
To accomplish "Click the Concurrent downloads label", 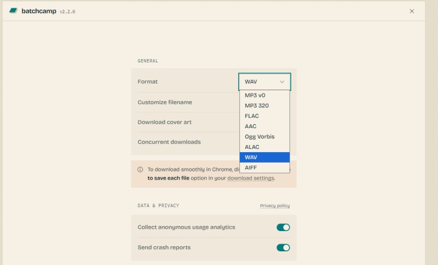I will [169, 142].
